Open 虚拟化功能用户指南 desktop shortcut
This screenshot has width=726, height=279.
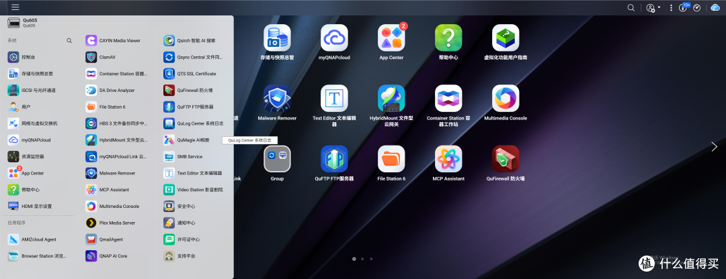click(x=506, y=38)
